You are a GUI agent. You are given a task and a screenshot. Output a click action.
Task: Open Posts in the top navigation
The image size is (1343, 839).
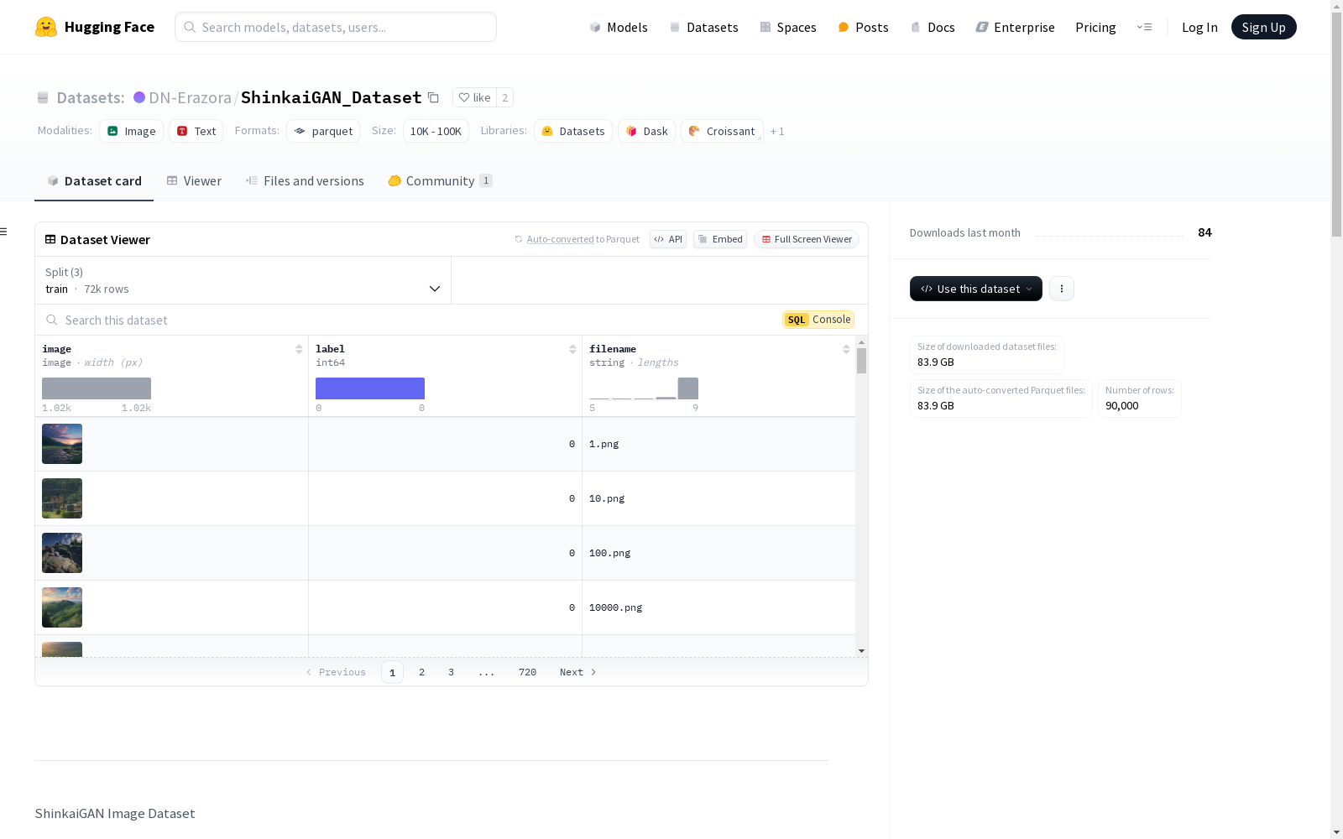click(x=863, y=27)
